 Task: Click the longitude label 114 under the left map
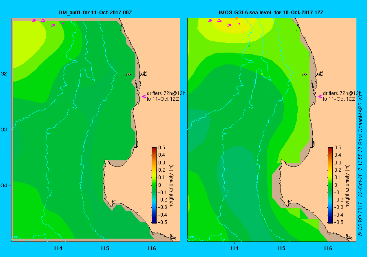58,248
